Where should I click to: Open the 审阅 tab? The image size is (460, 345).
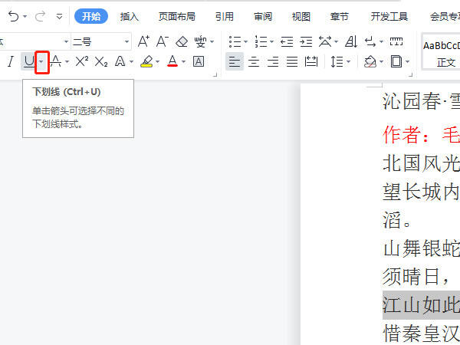263,17
